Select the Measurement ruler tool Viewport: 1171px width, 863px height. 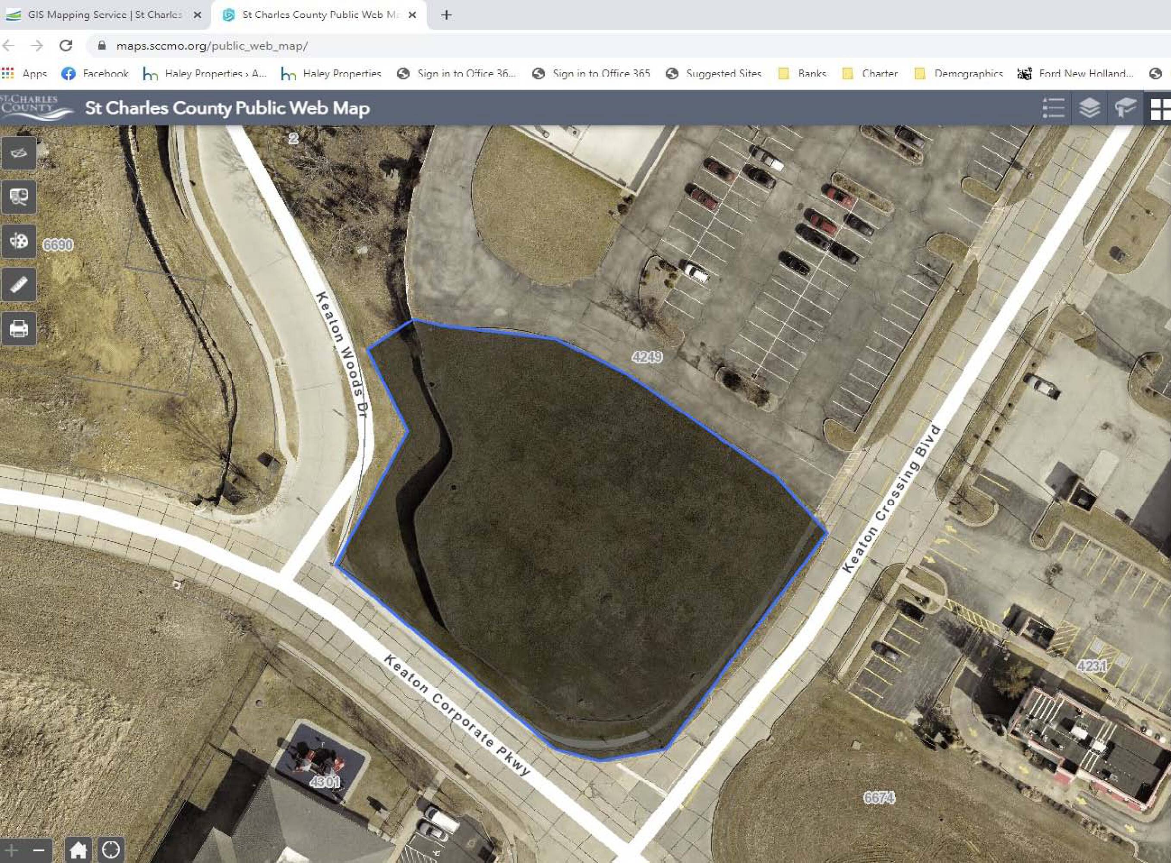point(19,285)
